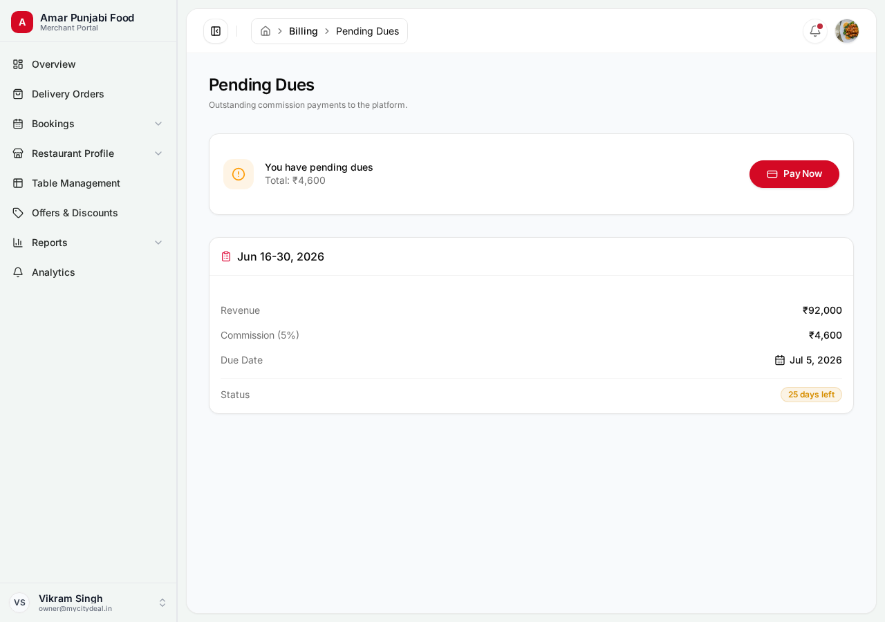Click the Commission (5%) label
885x622 pixels.
(x=260, y=335)
